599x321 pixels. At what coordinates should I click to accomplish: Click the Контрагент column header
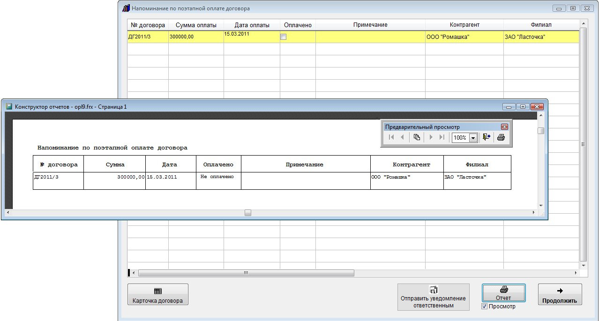(464, 25)
